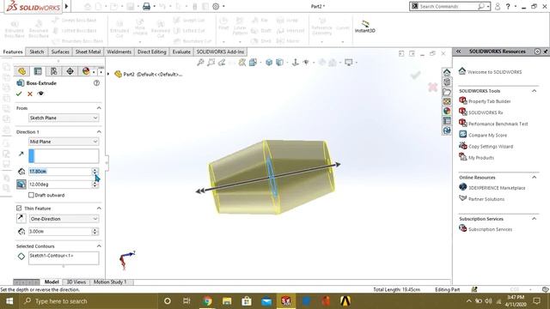550x309 pixels.
Task: Open Custom Properties task pane tab
Action: click(447, 121)
